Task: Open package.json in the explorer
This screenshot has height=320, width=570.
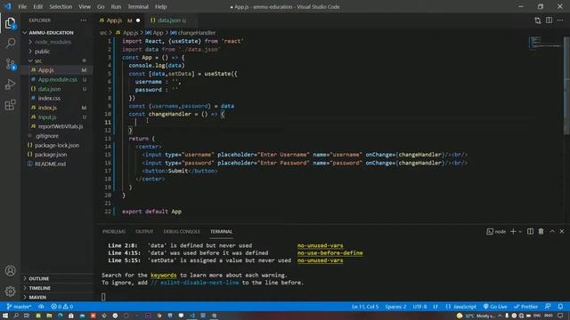Action: click(x=51, y=155)
